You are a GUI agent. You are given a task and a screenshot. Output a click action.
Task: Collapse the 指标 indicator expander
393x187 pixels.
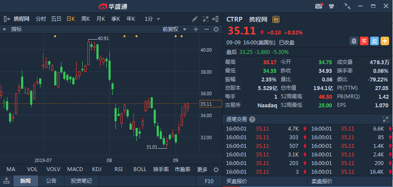coord(4,29)
